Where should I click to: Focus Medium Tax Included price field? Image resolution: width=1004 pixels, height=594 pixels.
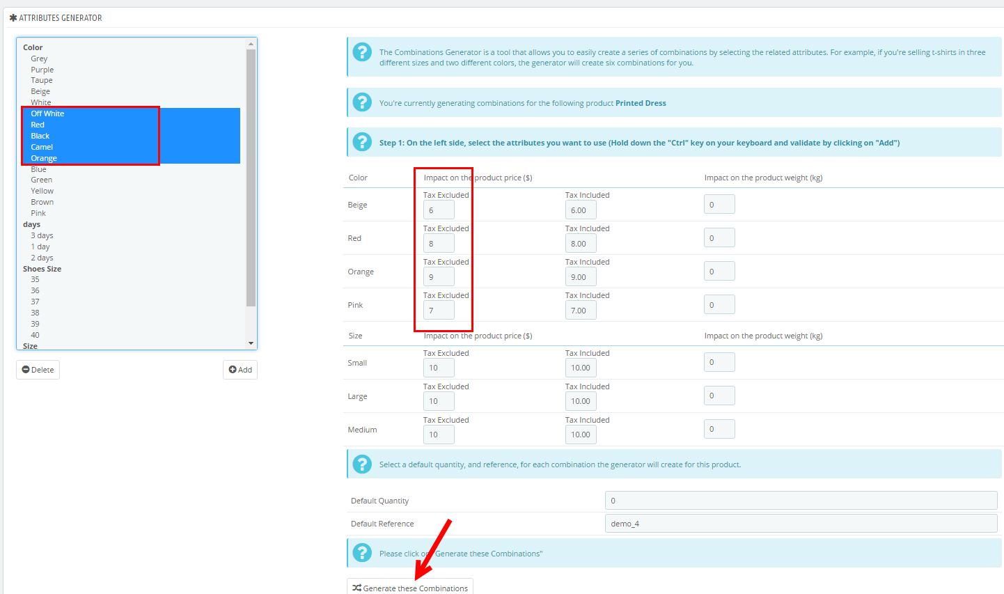pos(581,435)
